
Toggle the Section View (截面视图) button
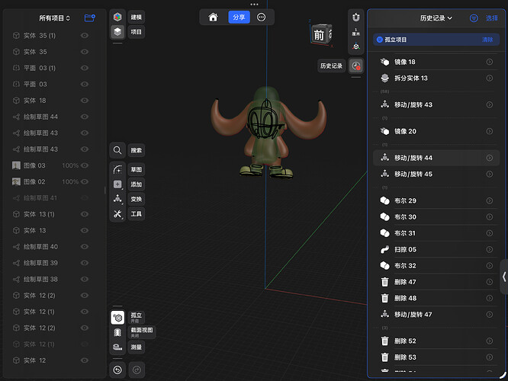click(x=117, y=333)
